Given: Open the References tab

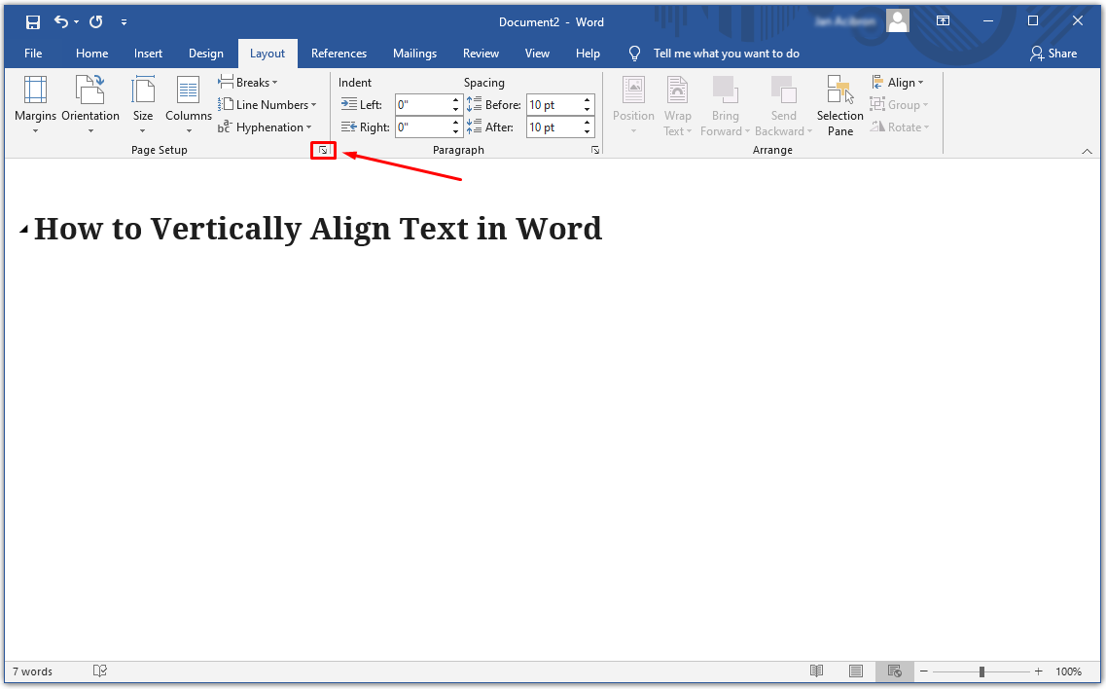Looking at the screenshot, I should point(339,54).
